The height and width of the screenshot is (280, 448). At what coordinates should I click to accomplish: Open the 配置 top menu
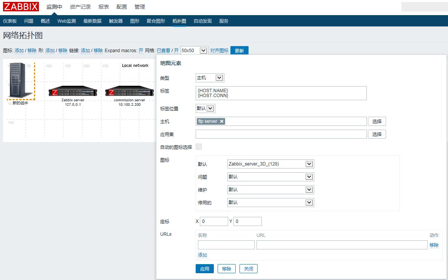point(122,7)
